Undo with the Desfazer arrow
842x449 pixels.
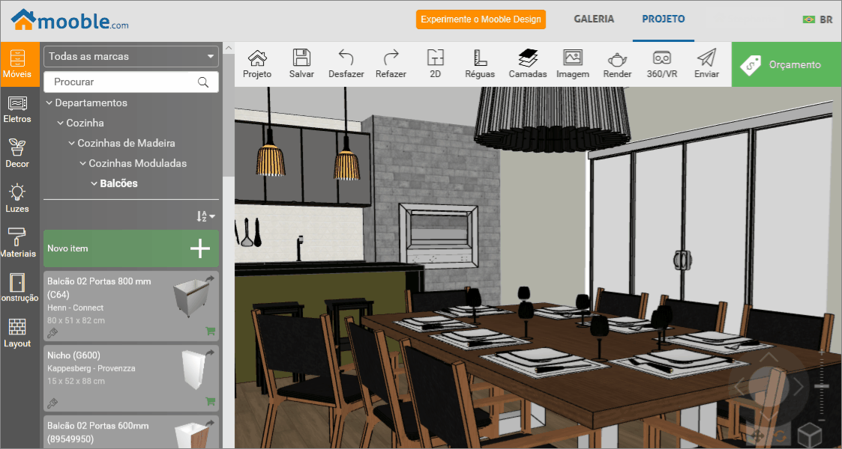coord(346,64)
